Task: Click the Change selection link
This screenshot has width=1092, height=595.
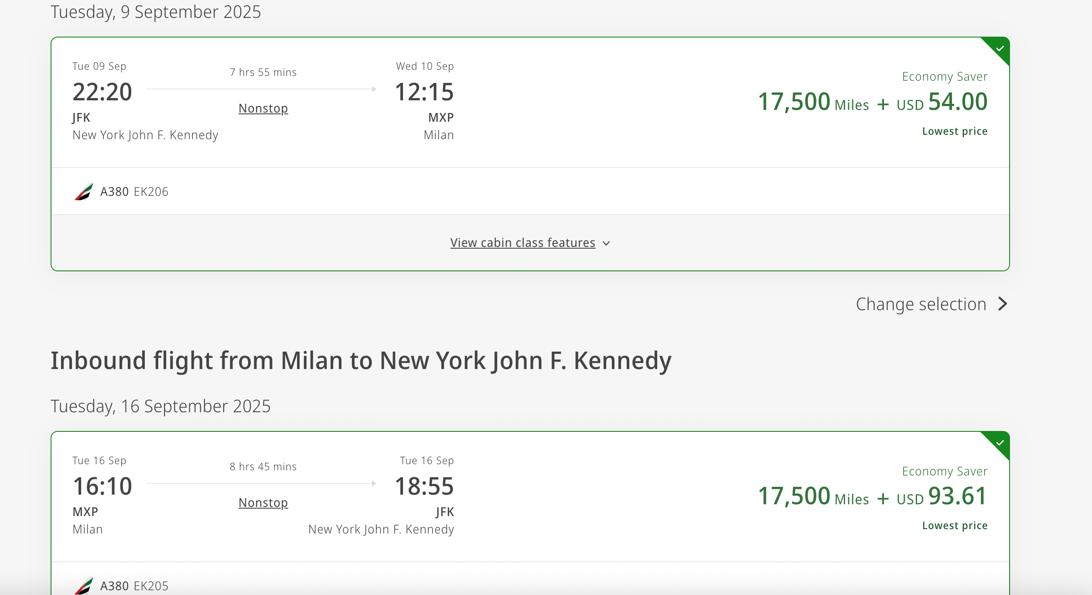Action: 921,304
